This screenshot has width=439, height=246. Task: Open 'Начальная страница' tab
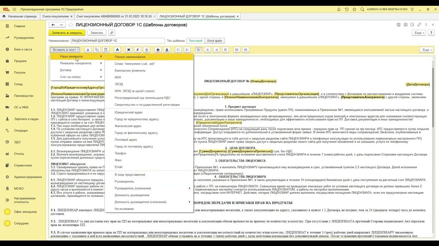tap(20, 16)
